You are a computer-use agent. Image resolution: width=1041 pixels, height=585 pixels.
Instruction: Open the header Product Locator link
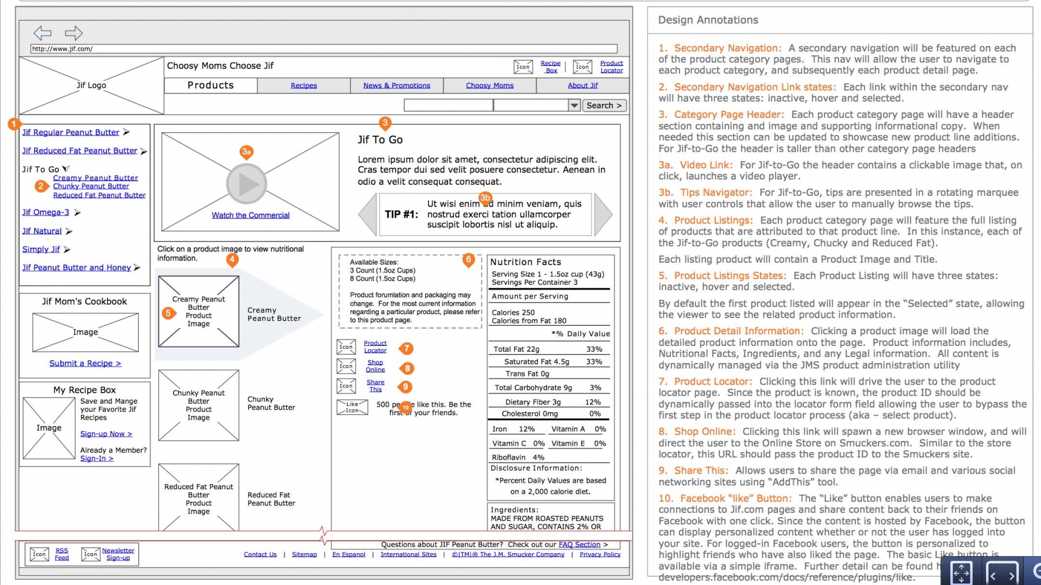(611, 67)
